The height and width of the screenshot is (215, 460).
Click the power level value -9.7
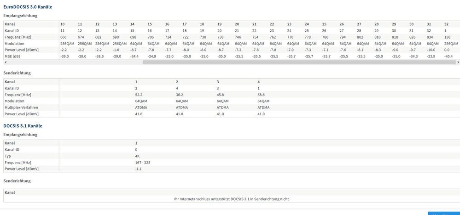pos(413,50)
